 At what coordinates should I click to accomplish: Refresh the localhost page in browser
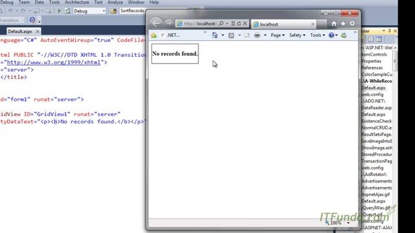pos(239,23)
